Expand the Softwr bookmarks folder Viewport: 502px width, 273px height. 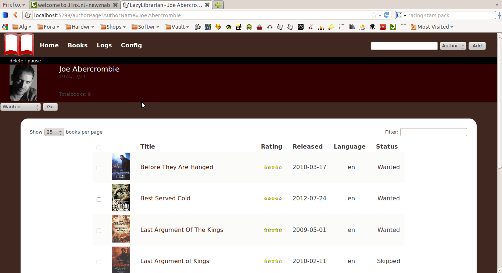pyautogui.click(x=146, y=27)
